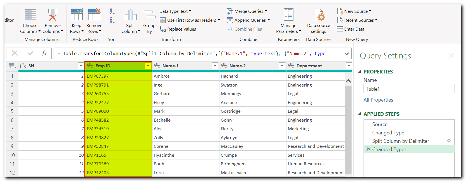Viewport: 466px width, 182px height.
Task: Click the Manage Parameters icon
Action: (288, 14)
